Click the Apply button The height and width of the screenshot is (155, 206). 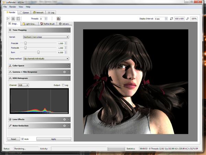[x=54, y=139]
